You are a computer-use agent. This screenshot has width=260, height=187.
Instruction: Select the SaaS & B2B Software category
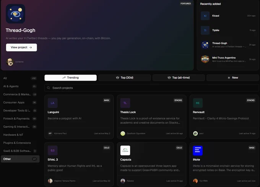20,151
